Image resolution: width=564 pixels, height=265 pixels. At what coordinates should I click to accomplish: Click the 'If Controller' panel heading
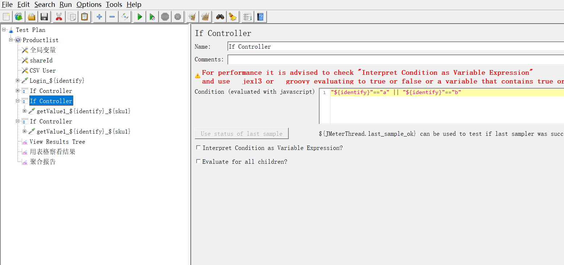[x=223, y=33]
